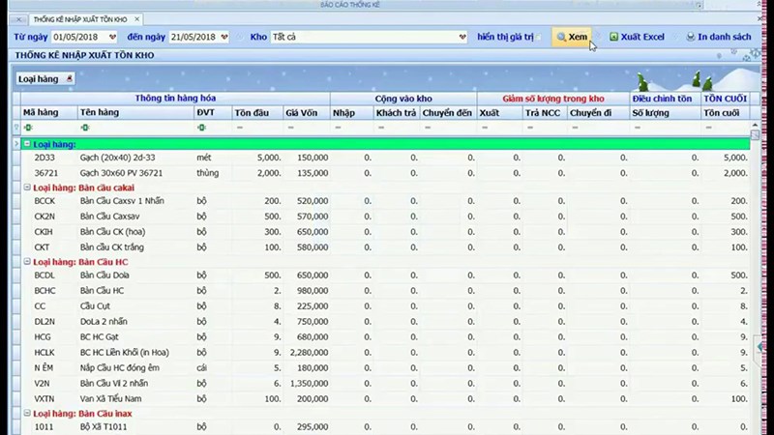The height and width of the screenshot is (435, 774).
Task: Select row Bàn cầu CK trắng
Action: click(x=385, y=247)
